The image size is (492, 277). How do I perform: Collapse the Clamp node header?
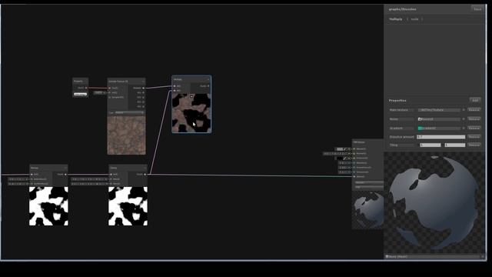(145, 168)
